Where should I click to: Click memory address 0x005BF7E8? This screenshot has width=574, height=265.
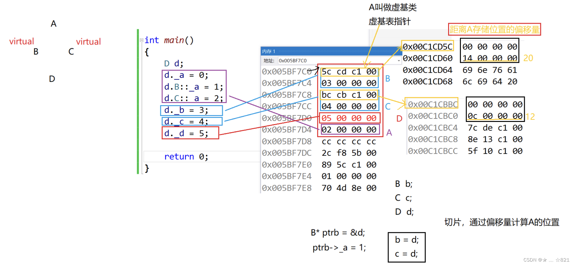point(287,188)
